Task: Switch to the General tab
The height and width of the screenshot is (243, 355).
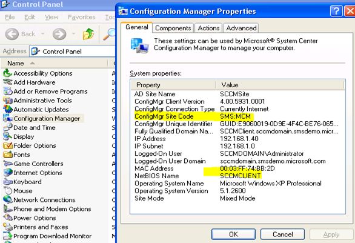Action: [x=137, y=27]
